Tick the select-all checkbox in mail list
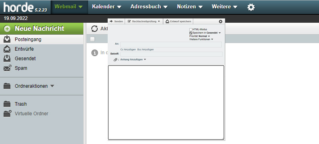Viewport: 319px width, 144px height. point(93,39)
